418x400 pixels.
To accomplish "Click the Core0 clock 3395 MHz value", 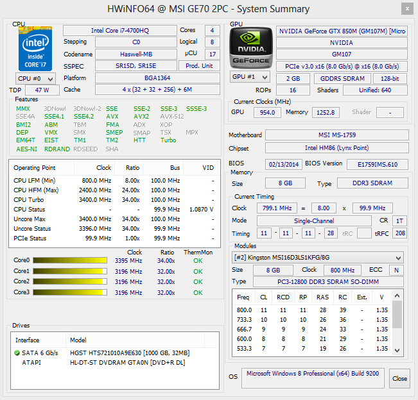I will click(x=128, y=260).
